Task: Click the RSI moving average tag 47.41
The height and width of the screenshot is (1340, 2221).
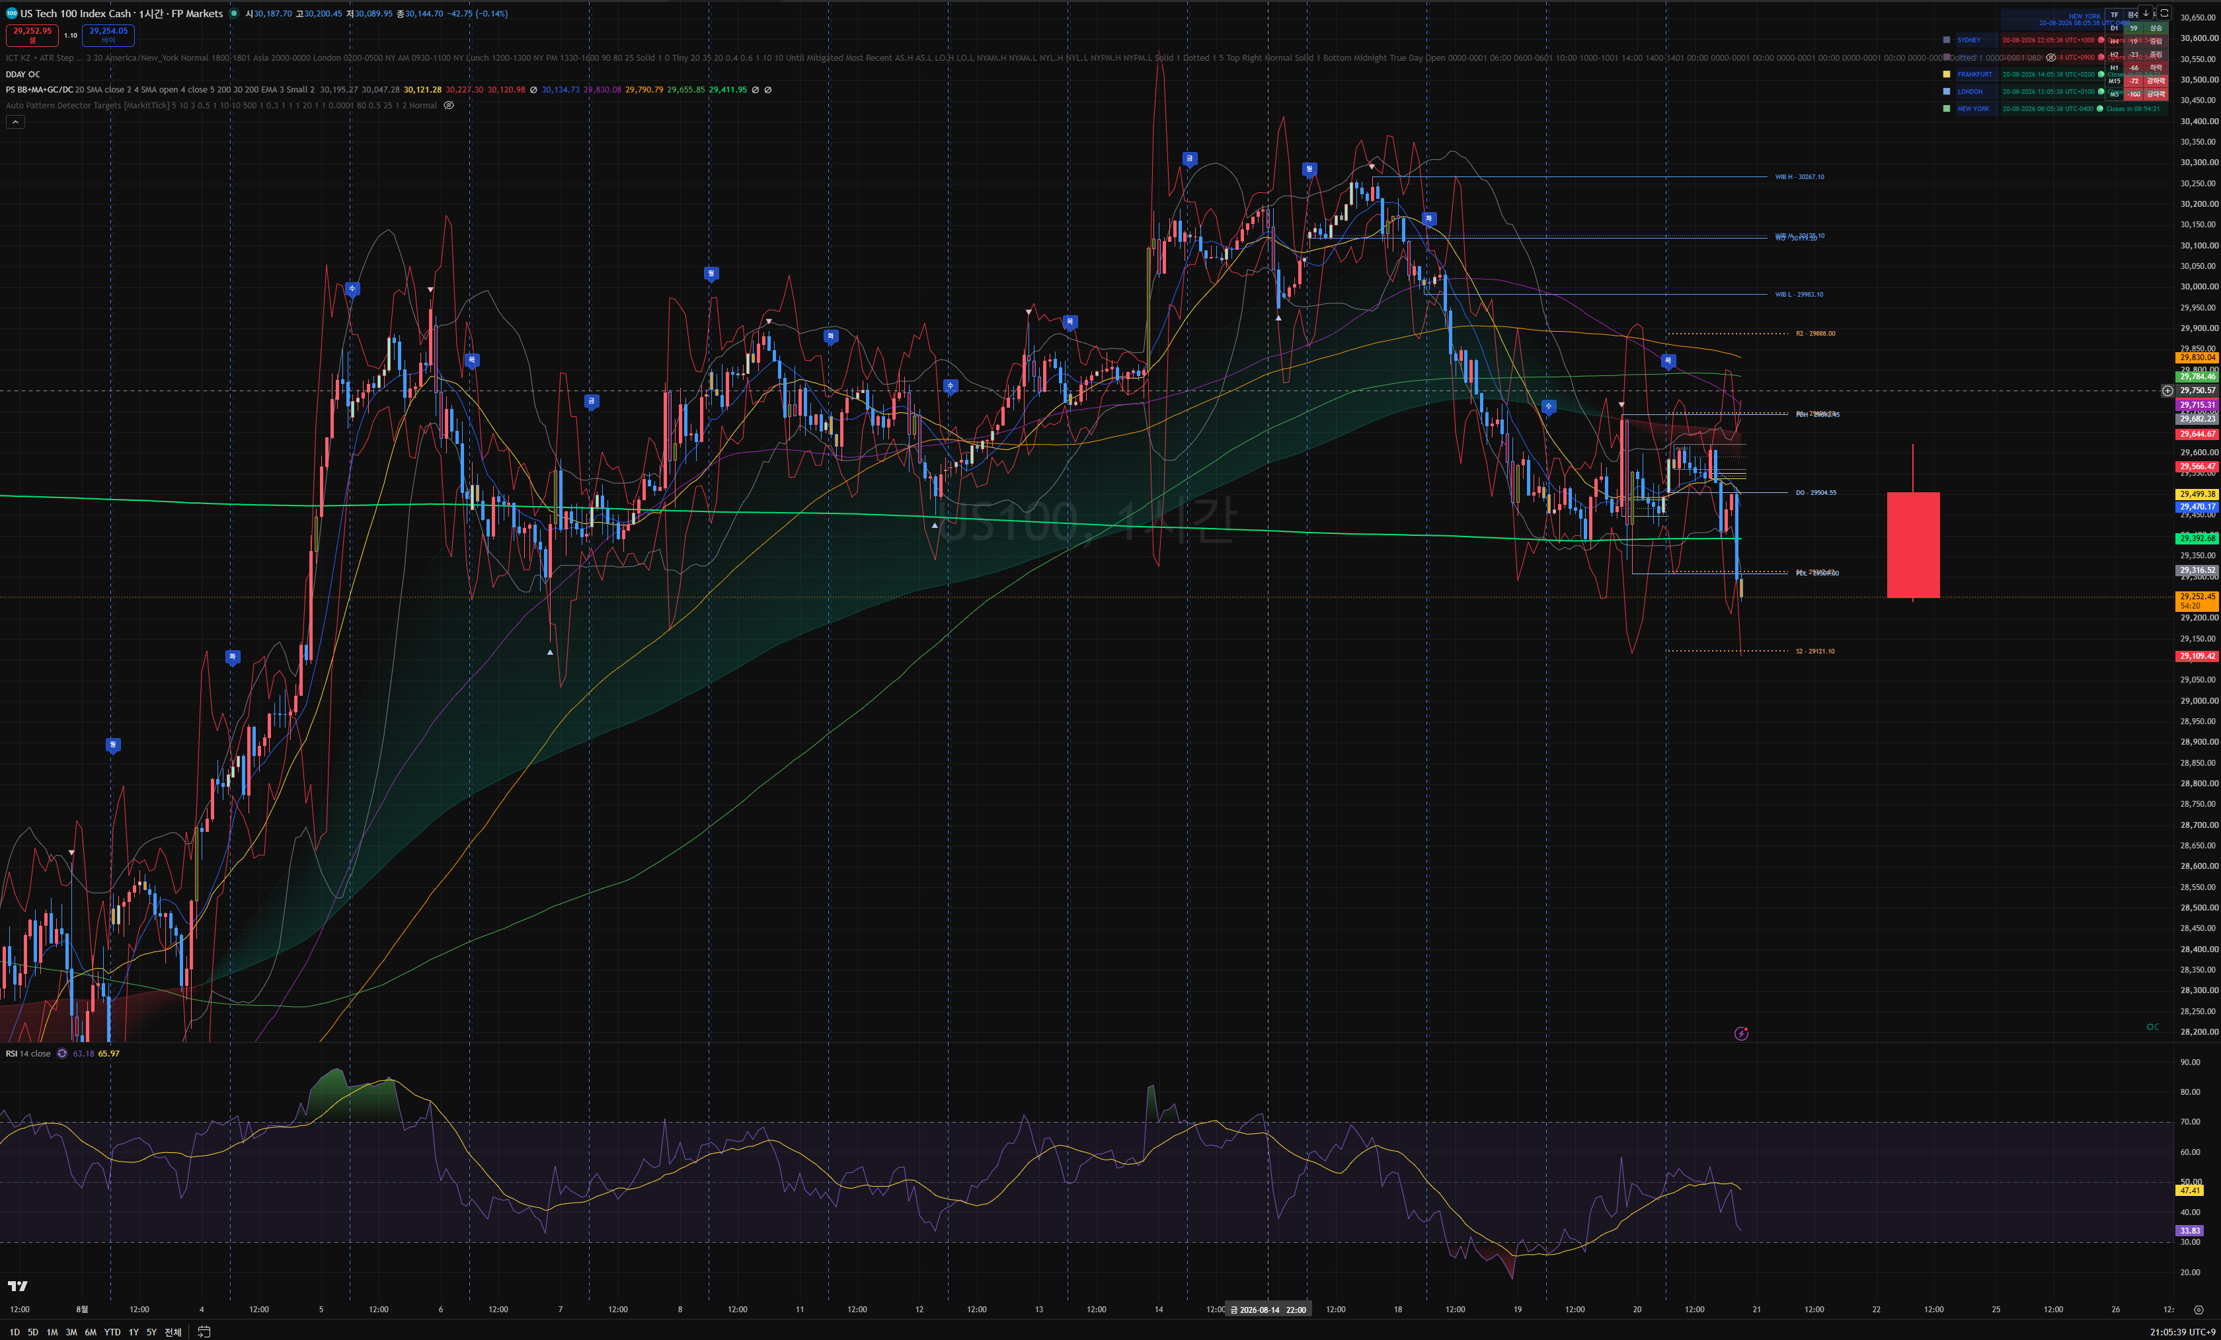Action: 2191,1191
